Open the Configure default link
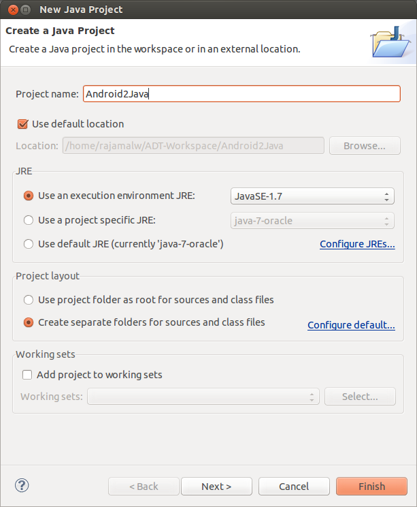Screen dimensions: 417x507 tap(351, 325)
